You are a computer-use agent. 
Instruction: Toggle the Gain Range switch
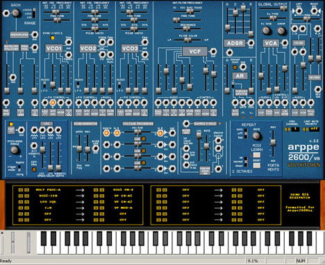[x=34, y=13]
